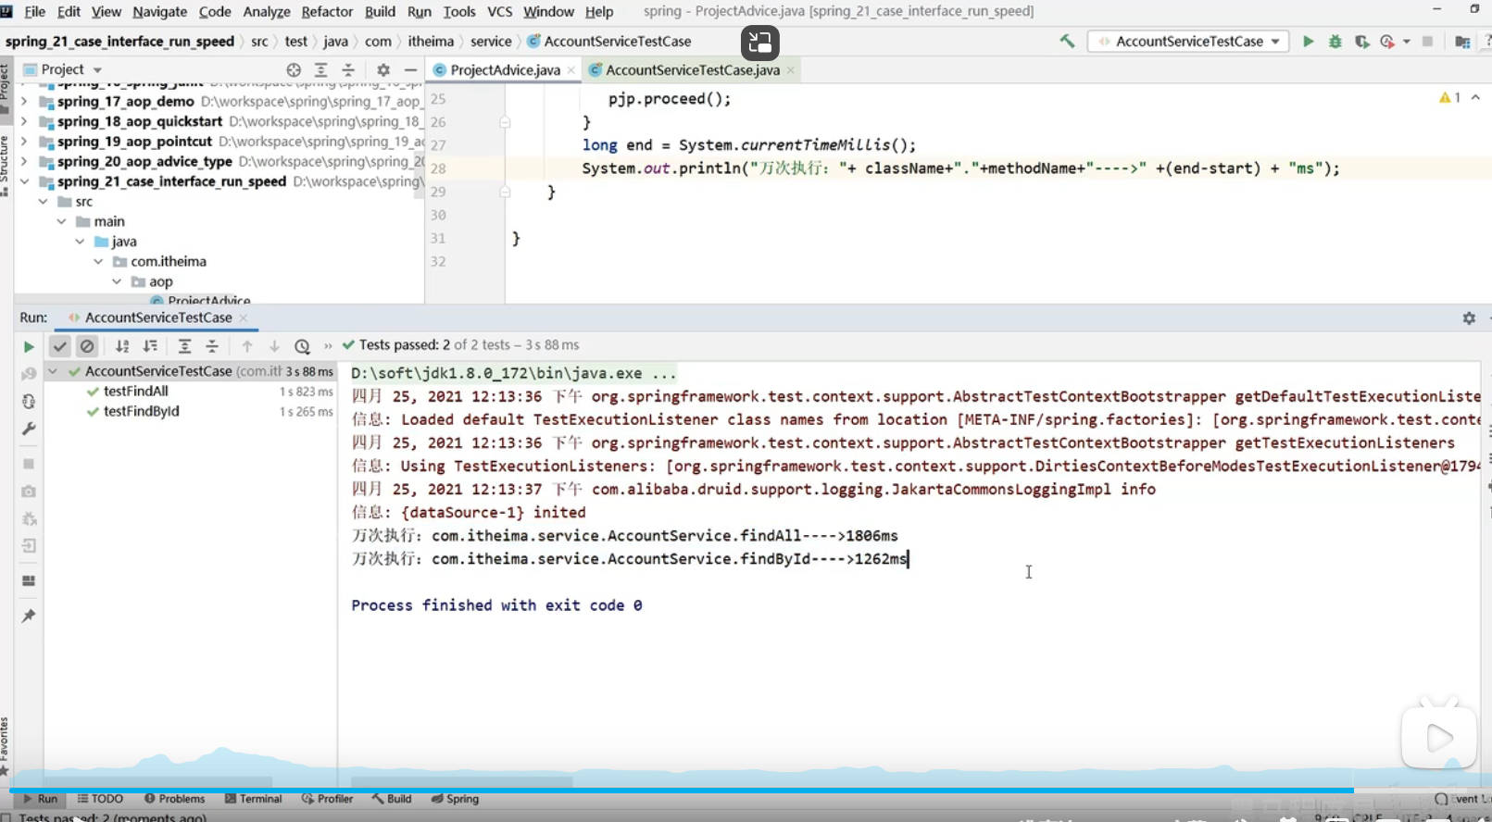The width and height of the screenshot is (1492, 822).
Task: Locate opened file in Project tree
Action: pyautogui.click(x=294, y=70)
